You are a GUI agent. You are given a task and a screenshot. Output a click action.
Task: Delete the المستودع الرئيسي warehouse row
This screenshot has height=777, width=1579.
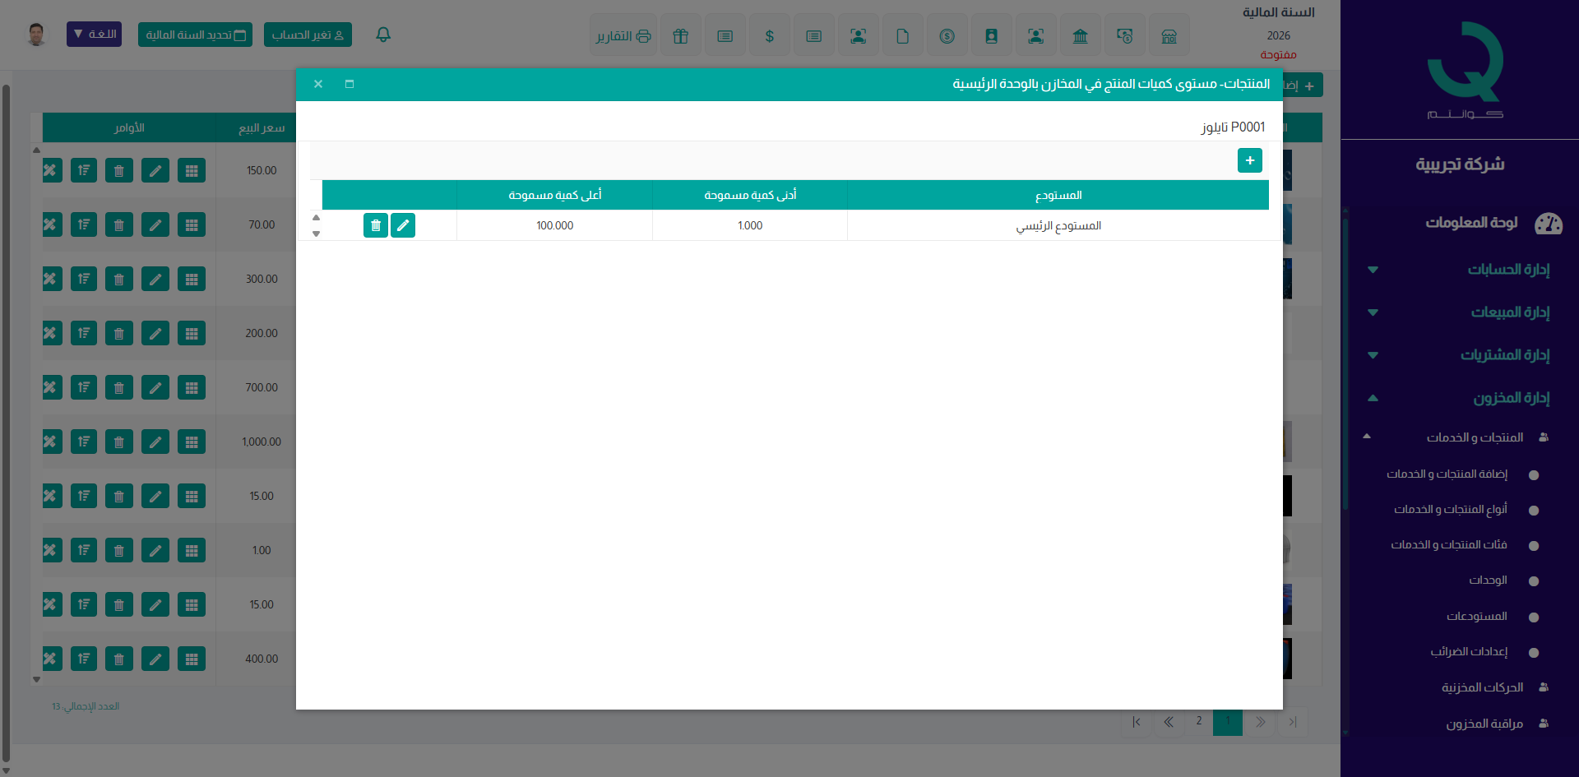[376, 225]
